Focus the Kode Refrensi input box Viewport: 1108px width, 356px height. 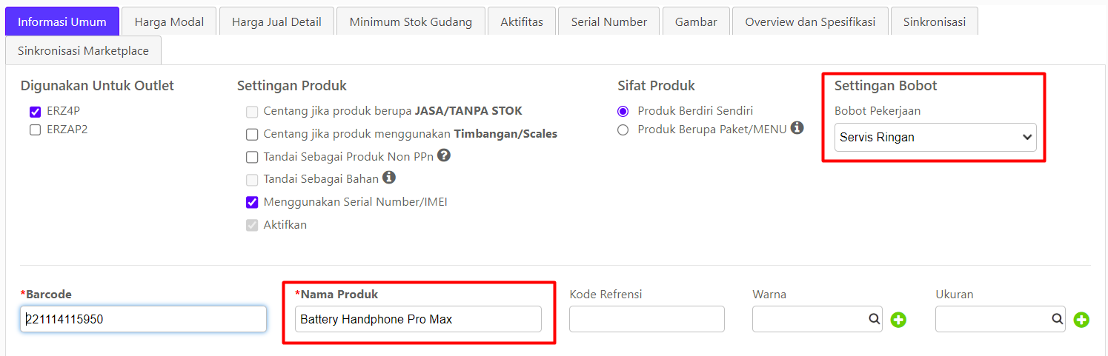pyautogui.click(x=647, y=319)
